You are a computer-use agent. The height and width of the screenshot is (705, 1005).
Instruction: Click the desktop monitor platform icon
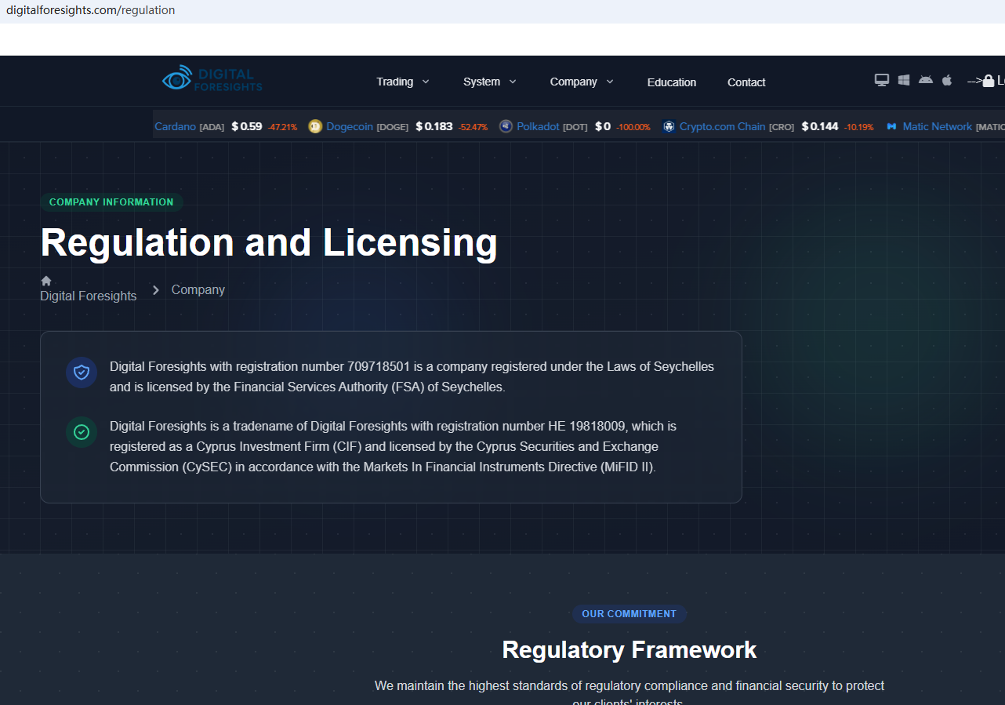[882, 80]
